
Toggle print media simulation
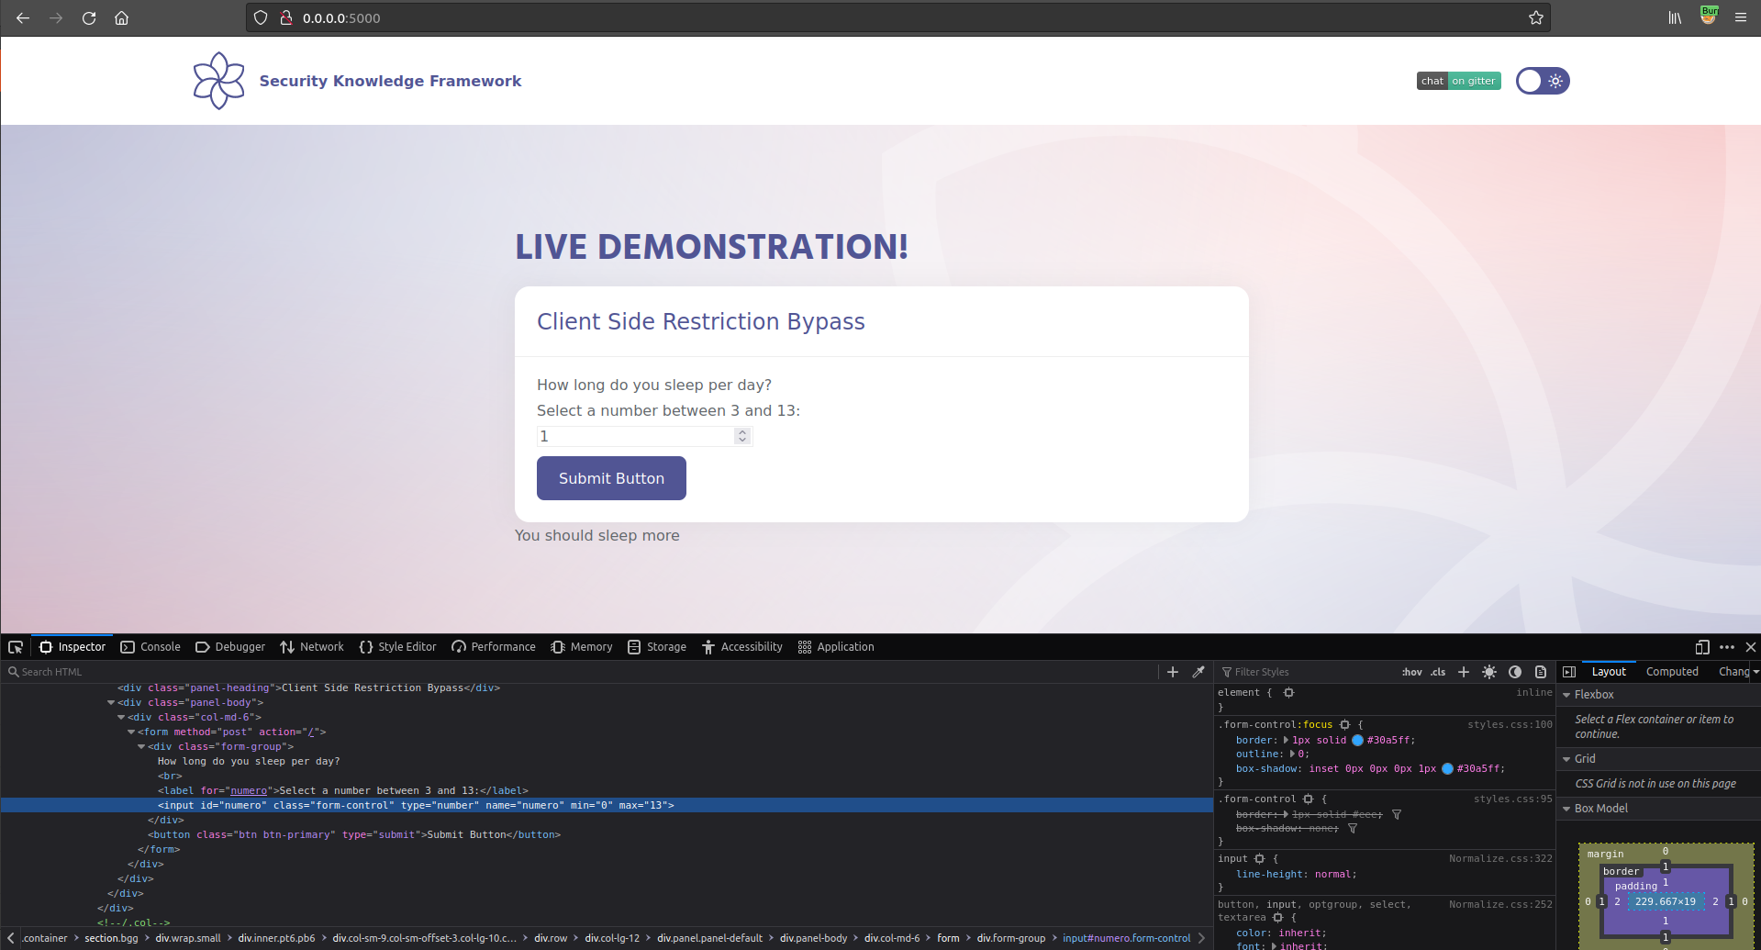click(1541, 672)
